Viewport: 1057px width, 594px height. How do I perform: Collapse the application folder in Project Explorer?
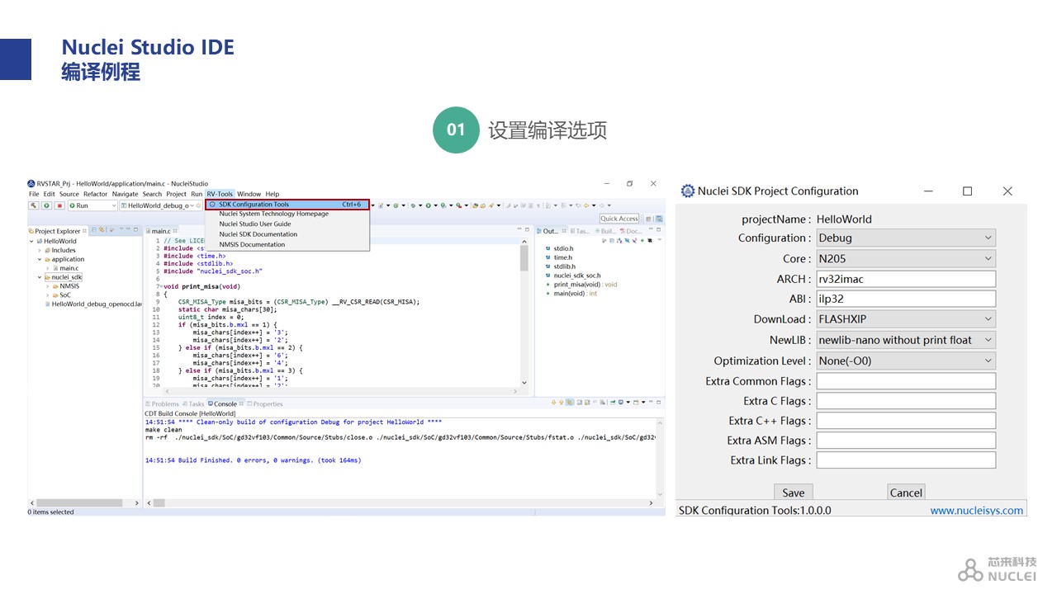pos(39,259)
